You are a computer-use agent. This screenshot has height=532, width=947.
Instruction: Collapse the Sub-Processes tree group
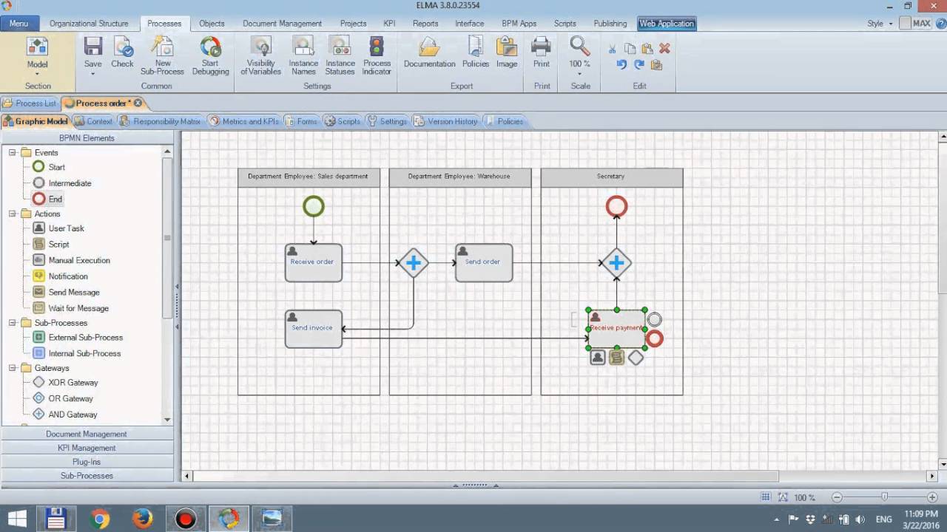(12, 323)
